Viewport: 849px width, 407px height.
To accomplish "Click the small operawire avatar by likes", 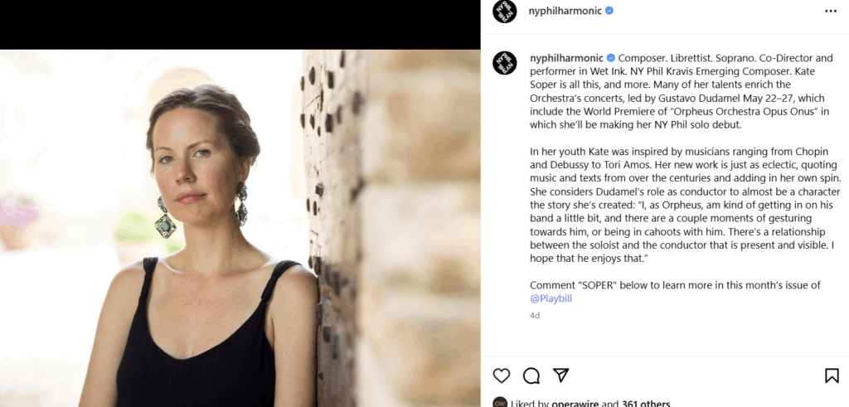I will point(500,403).
